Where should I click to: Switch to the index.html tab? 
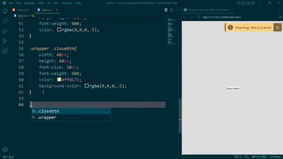point(21,10)
